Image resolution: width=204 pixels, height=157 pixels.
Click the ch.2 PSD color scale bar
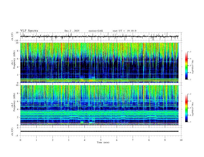click(x=186, y=108)
